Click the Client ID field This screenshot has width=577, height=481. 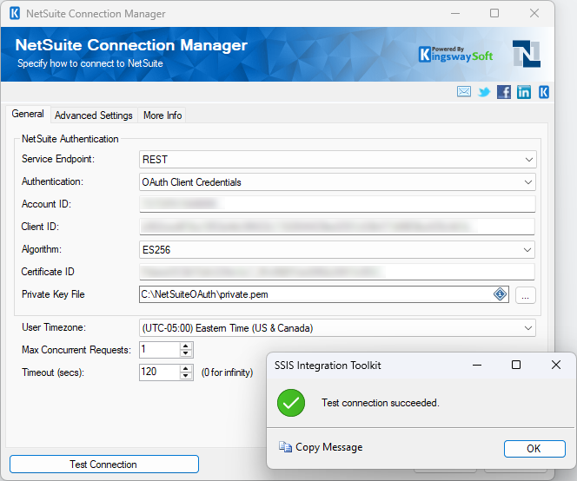337,227
